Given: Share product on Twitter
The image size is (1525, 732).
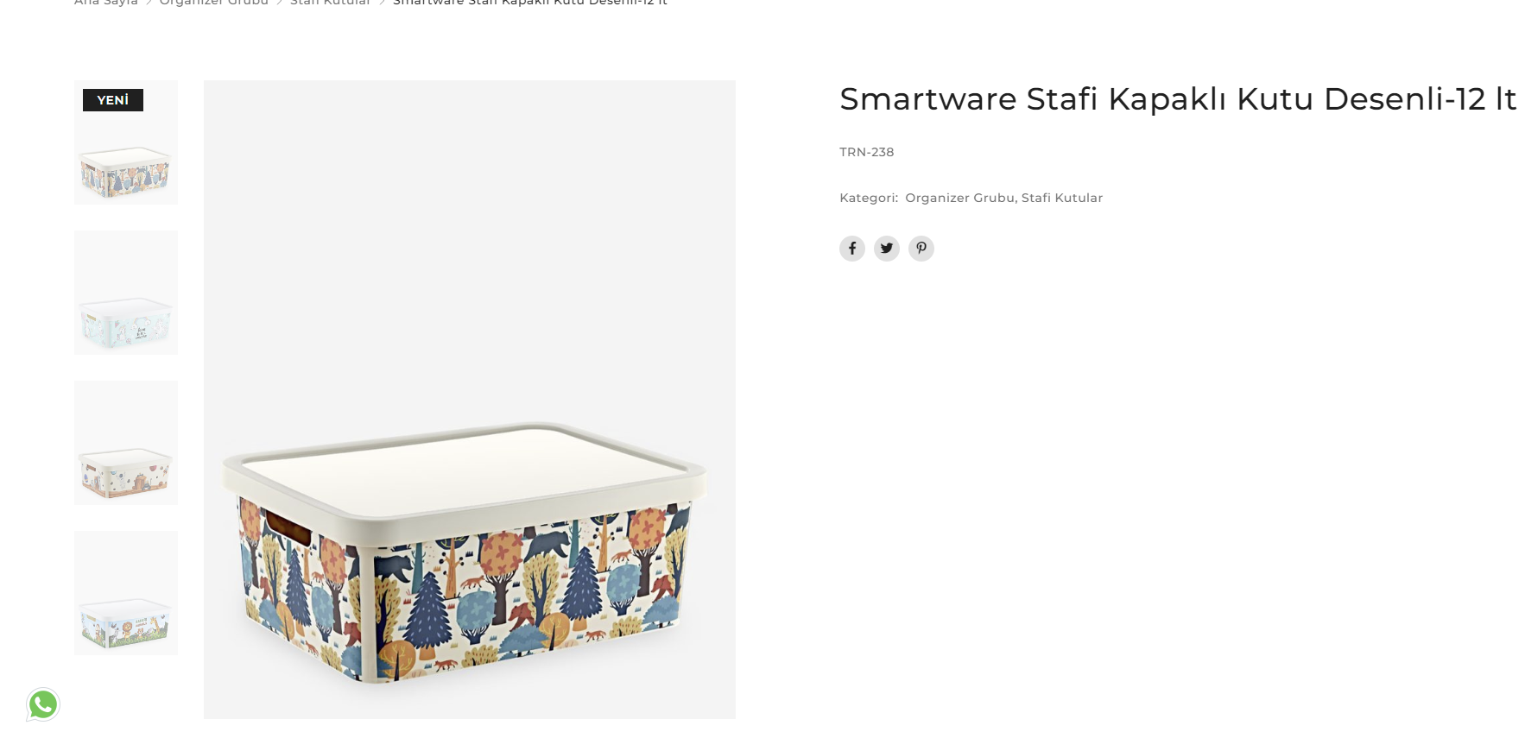Looking at the screenshot, I should (x=886, y=249).
